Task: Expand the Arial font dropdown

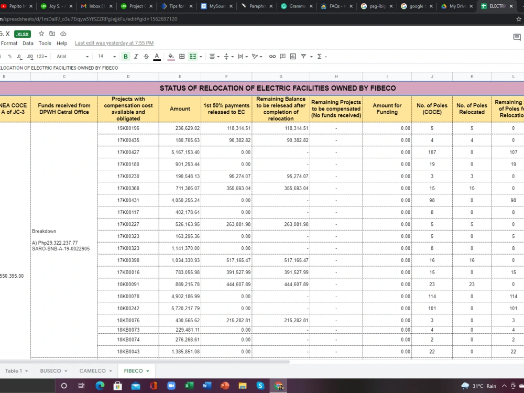Action: tap(72, 57)
